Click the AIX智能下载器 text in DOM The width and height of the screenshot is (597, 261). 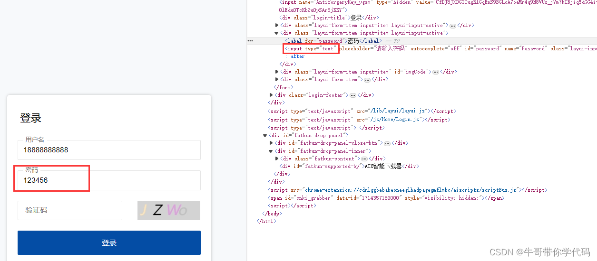(383, 166)
